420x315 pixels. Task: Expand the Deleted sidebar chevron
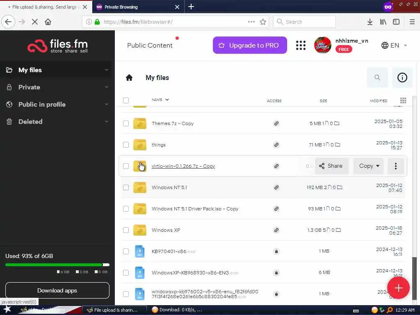click(x=107, y=121)
